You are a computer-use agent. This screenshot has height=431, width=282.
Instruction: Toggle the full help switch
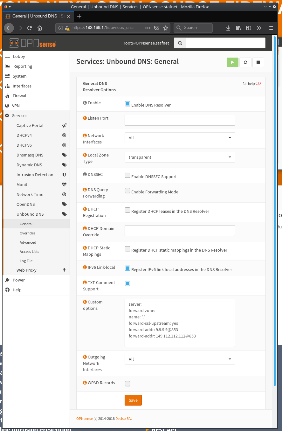258,84
